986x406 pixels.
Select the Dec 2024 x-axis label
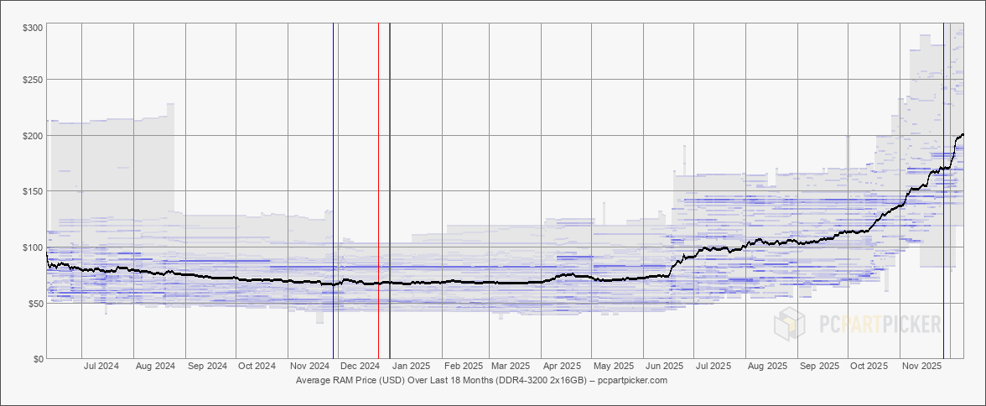tap(361, 367)
